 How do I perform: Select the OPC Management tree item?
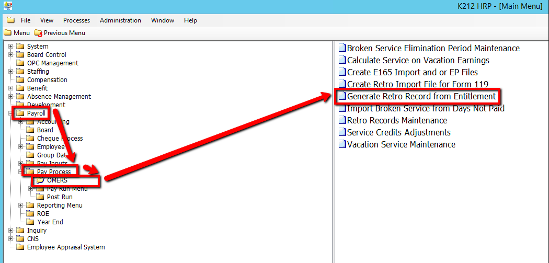(x=53, y=63)
